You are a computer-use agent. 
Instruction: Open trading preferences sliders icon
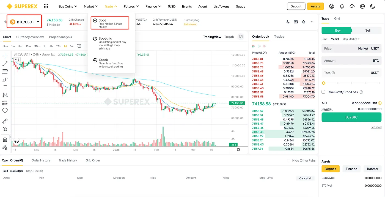pos(288,22)
